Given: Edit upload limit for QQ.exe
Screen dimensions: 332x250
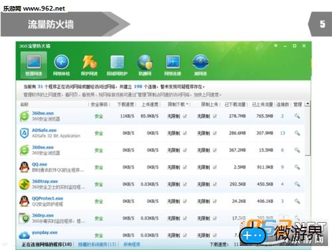Looking at the screenshot, I should coord(214,167).
